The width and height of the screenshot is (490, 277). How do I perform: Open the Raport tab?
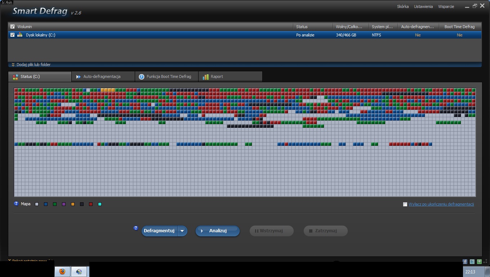click(x=230, y=76)
